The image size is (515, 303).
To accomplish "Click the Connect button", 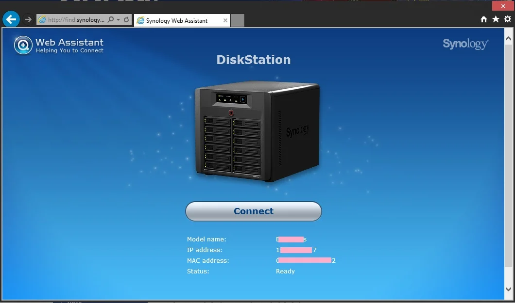I will click(254, 211).
